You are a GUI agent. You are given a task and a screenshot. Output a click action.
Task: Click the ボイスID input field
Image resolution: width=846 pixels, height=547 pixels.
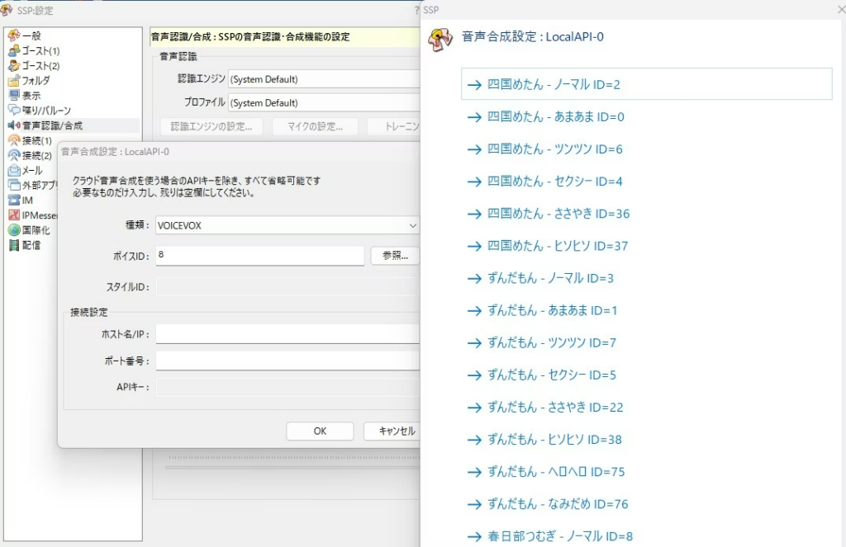pyautogui.click(x=259, y=256)
